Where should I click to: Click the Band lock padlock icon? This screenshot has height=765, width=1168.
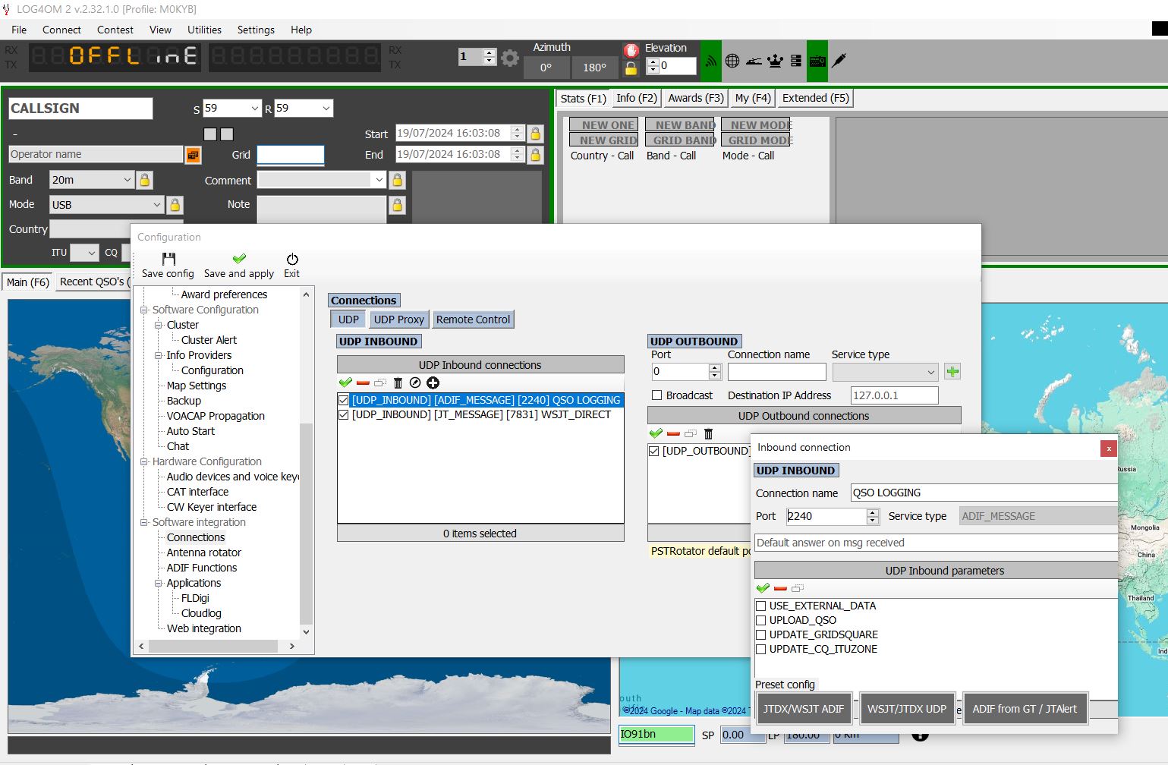pos(144,180)
